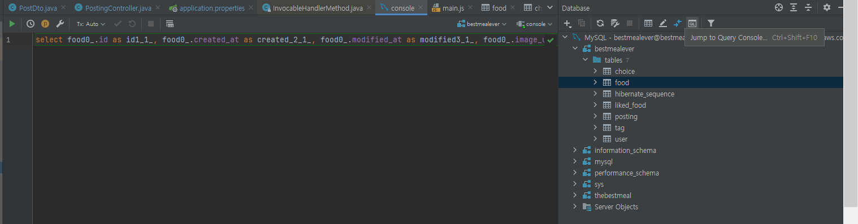Open the Tx: Auto transaction mode dropdown
858x224 pixels.
pyautogui.click(x=91, y=24)
